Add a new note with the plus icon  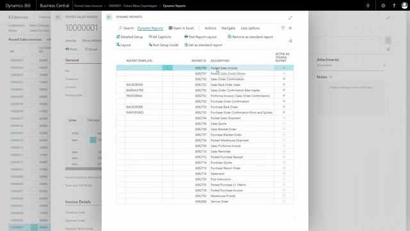pyautogui.click(x=331, y=77)
